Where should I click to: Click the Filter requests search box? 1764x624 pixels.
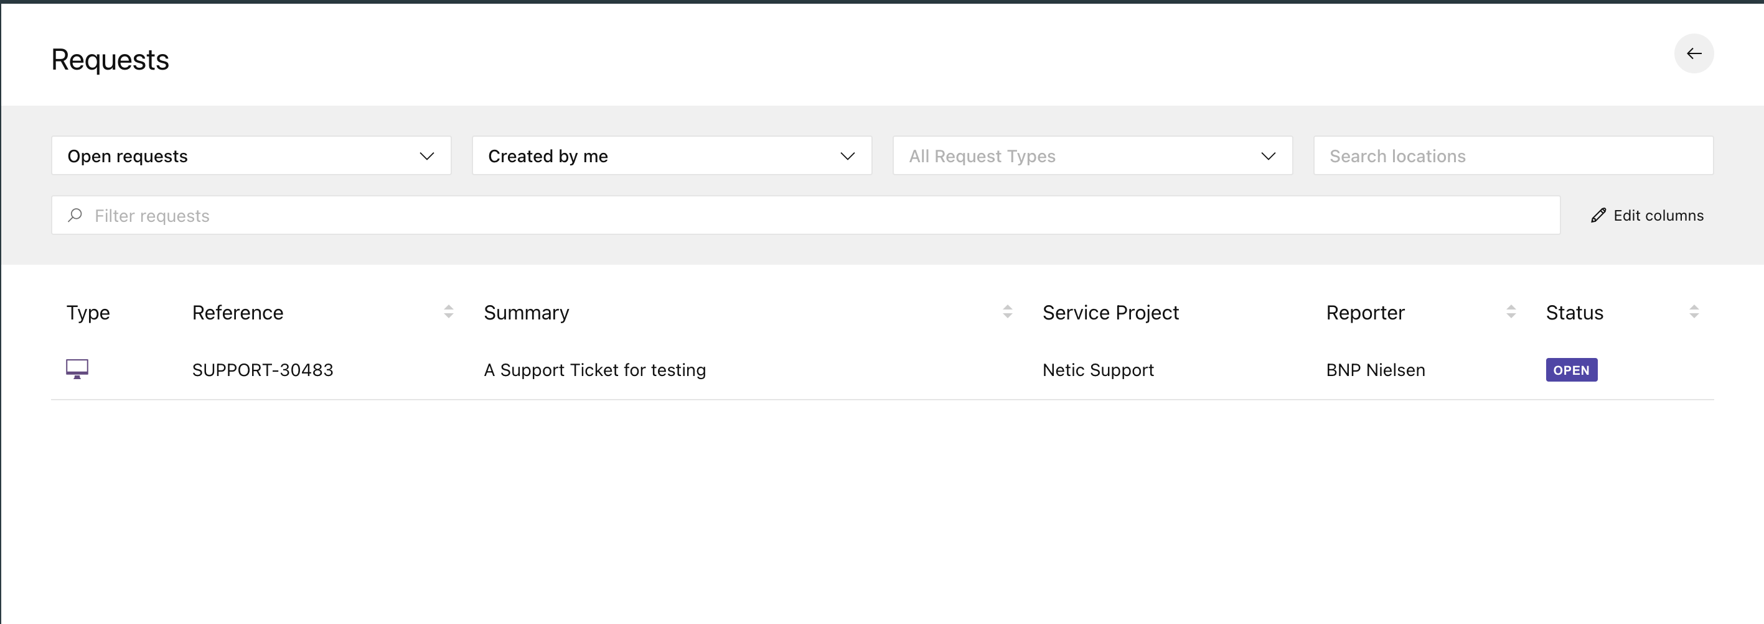pos(805,215)
